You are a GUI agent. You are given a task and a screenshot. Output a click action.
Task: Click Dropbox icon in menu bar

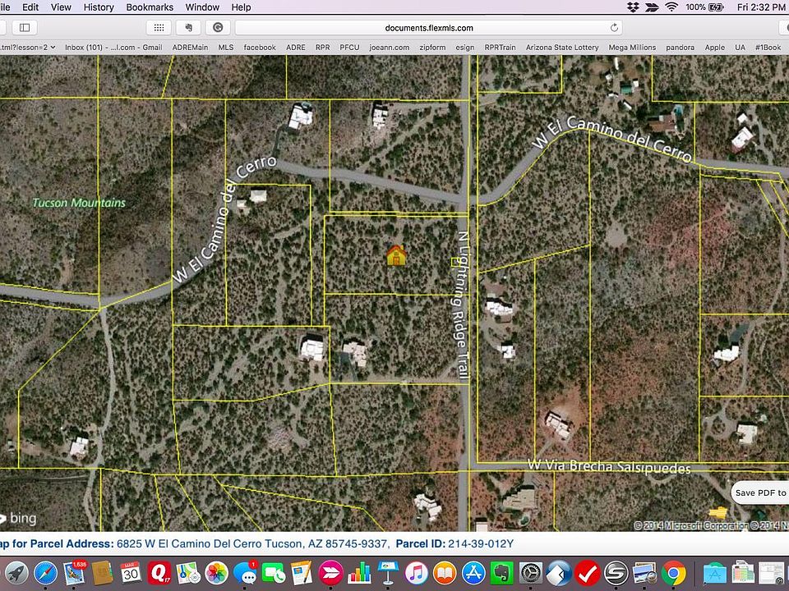633,7
